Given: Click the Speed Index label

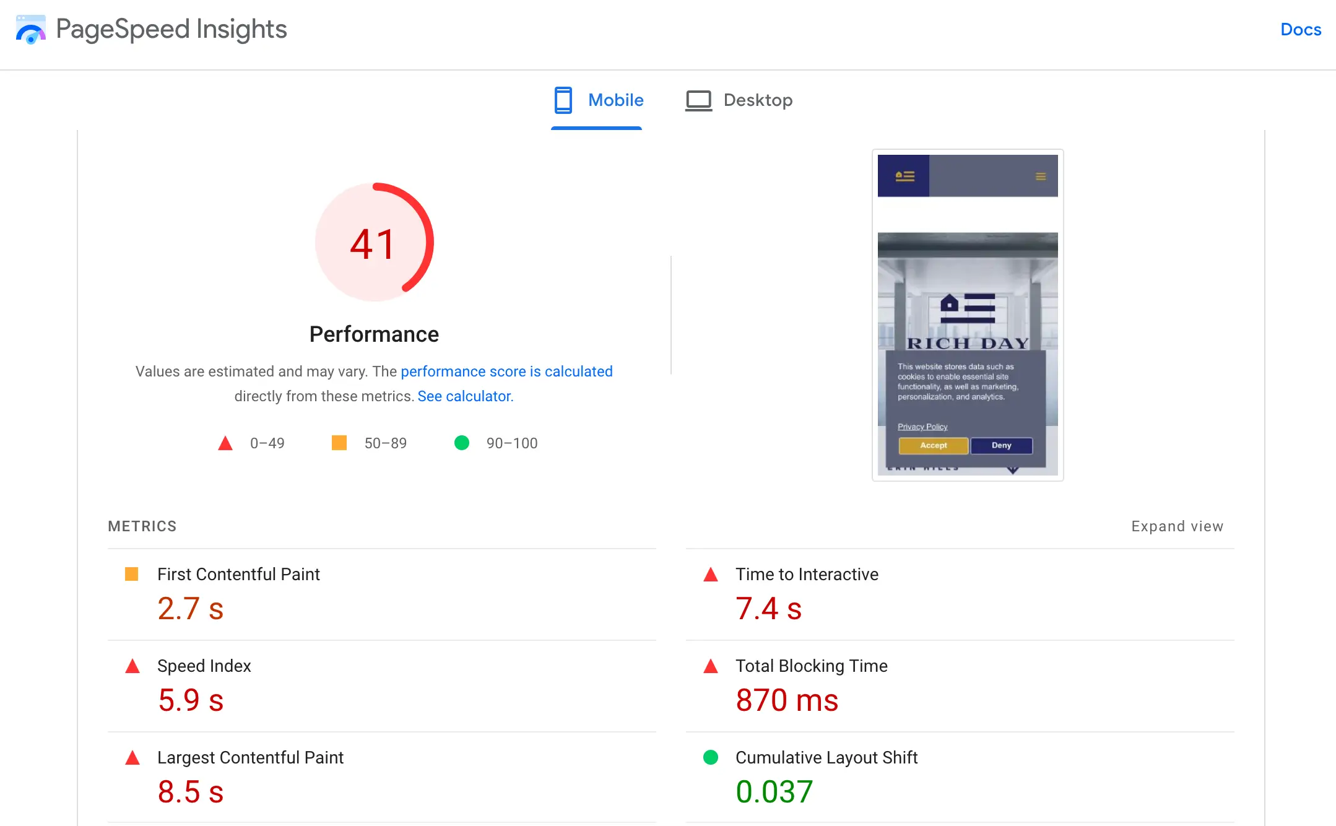Looking at the screenshot, I should (x=204, y=666).
